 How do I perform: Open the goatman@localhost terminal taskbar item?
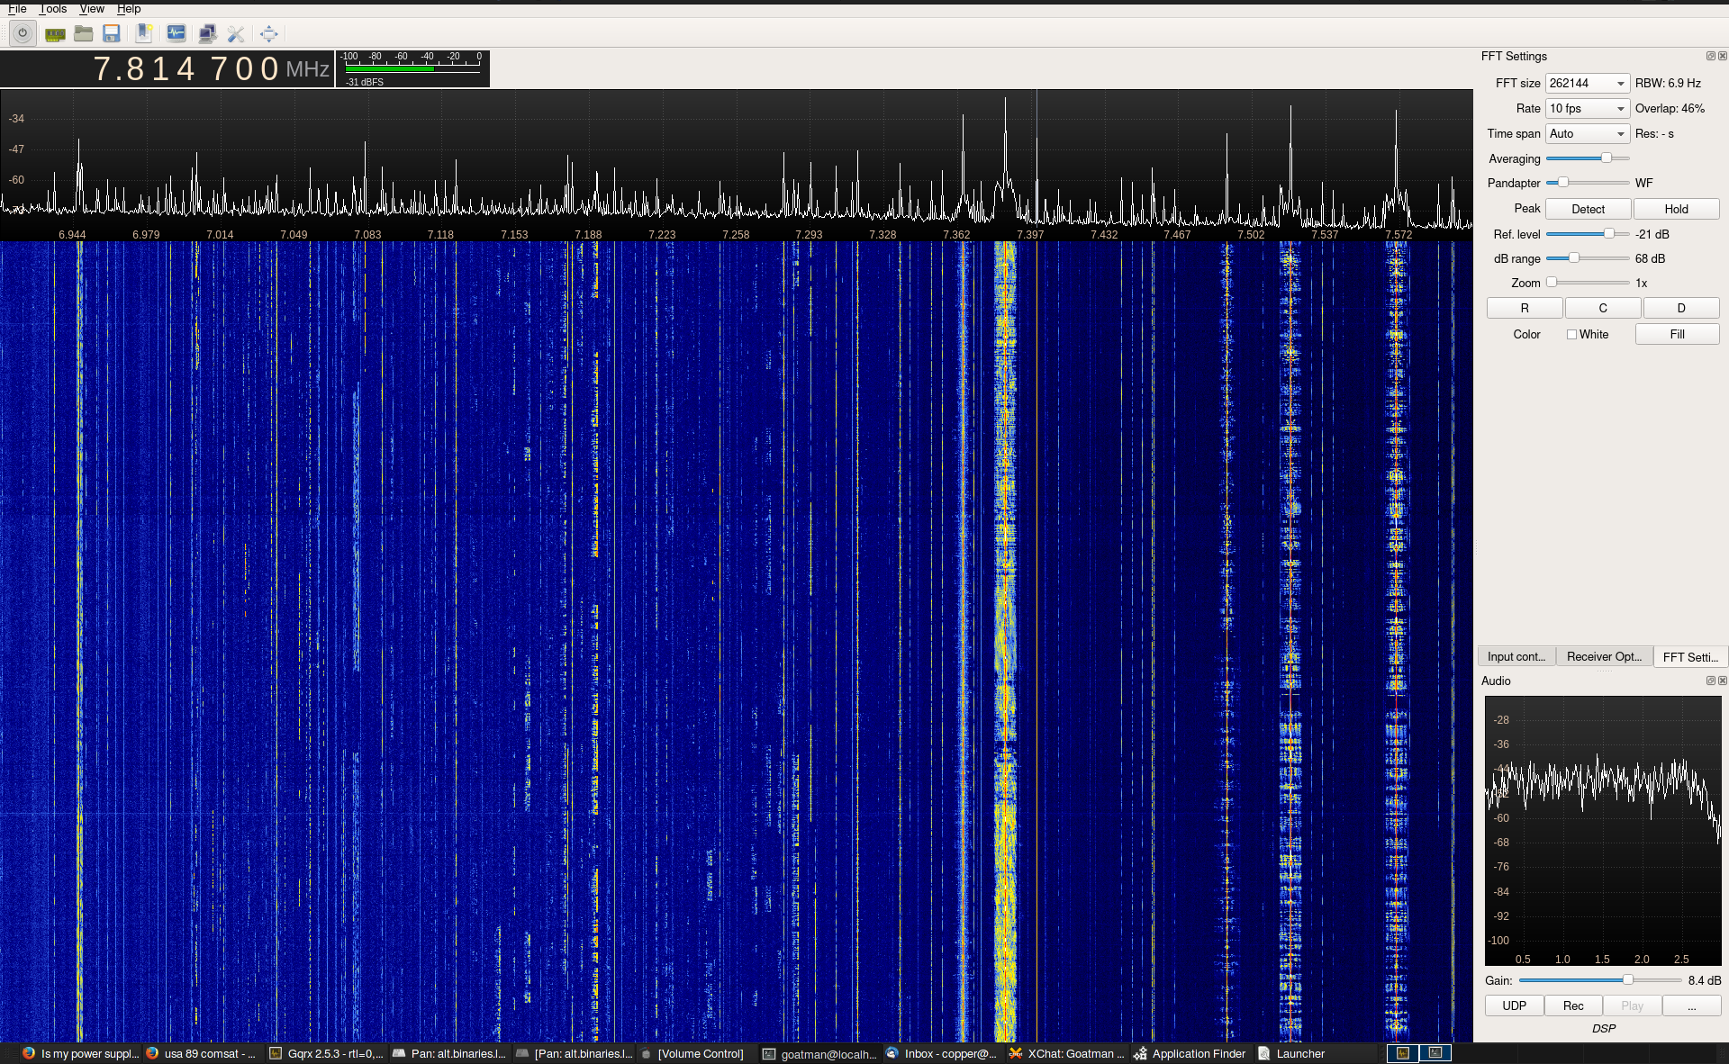819,1053
